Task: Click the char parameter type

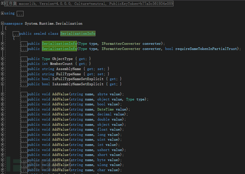Action: pos(102,170)
